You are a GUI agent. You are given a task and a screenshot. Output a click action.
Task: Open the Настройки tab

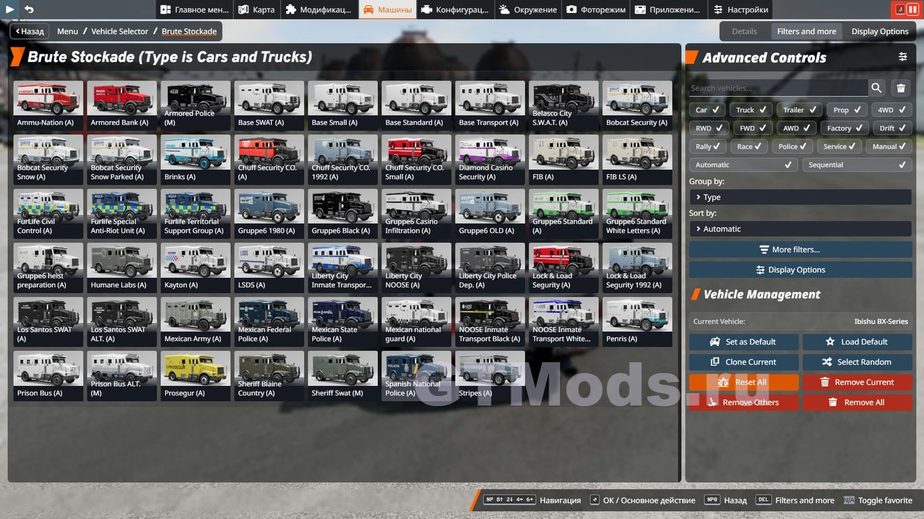point(741,9)
